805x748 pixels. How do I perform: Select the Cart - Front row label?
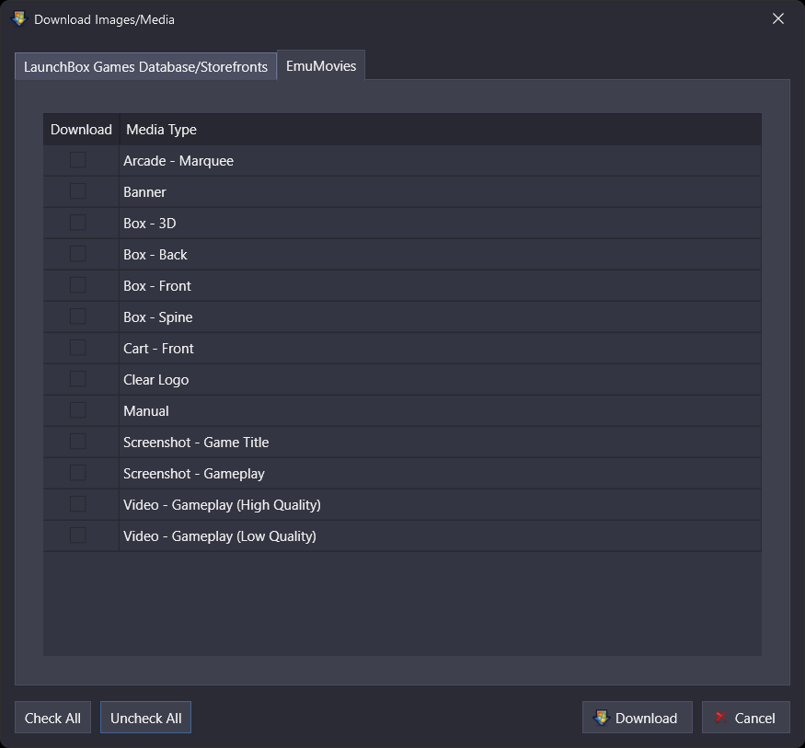[158, 349]
